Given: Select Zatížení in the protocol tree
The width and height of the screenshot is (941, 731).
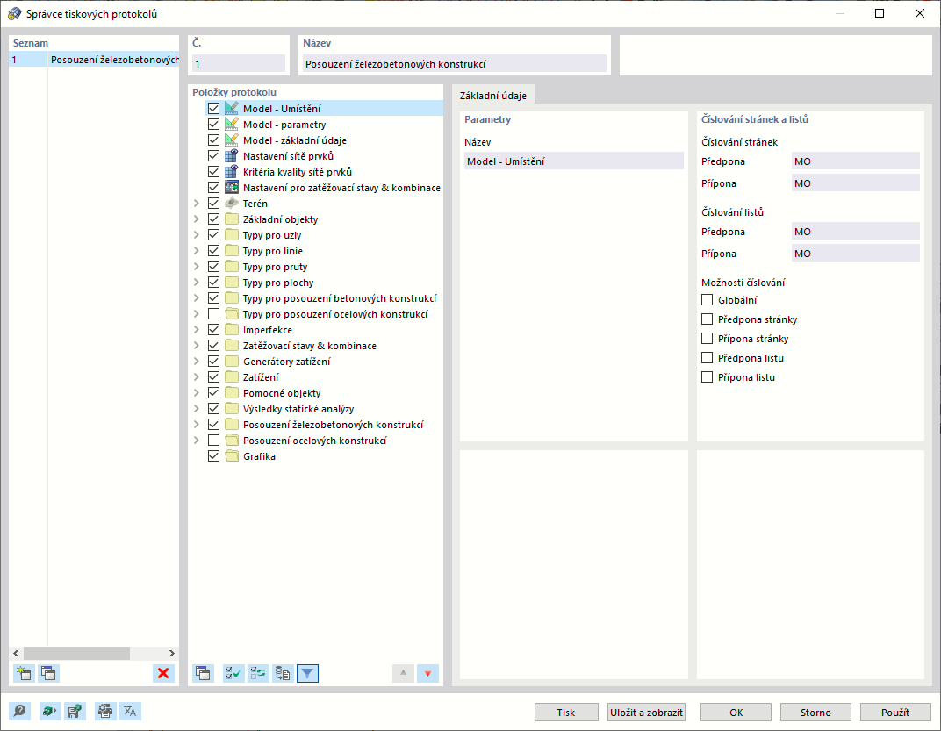Looking at the screenshot, I should (x=261, y=376).
